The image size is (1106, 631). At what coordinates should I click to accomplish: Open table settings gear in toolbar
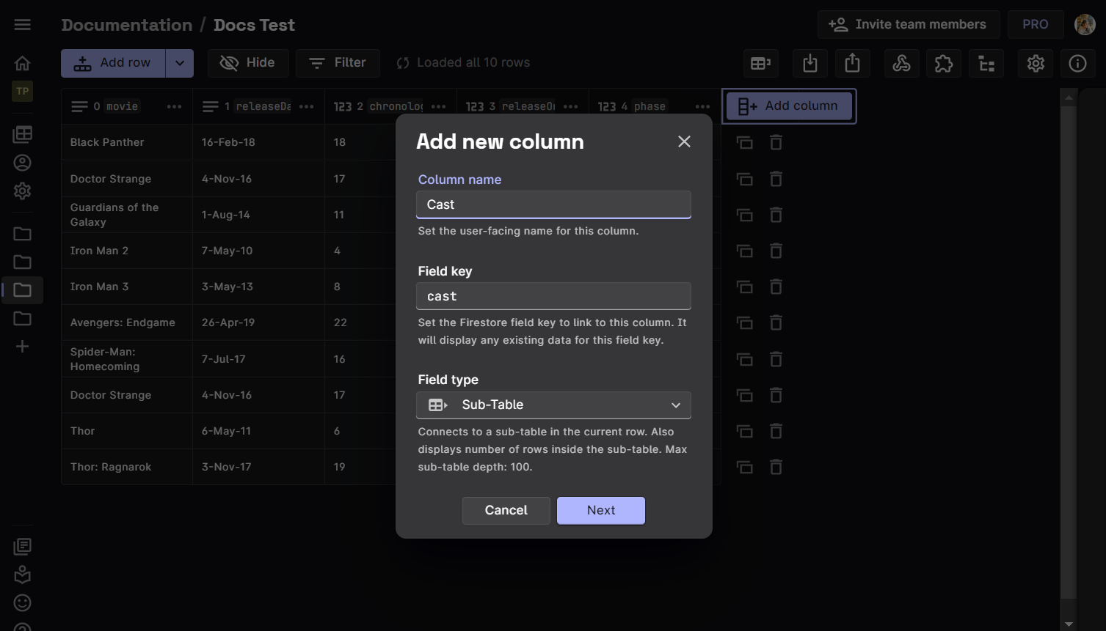click(x=1035, y=64)
